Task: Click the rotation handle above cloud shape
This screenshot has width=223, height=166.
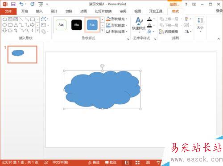Action: (x=102, y=66)
